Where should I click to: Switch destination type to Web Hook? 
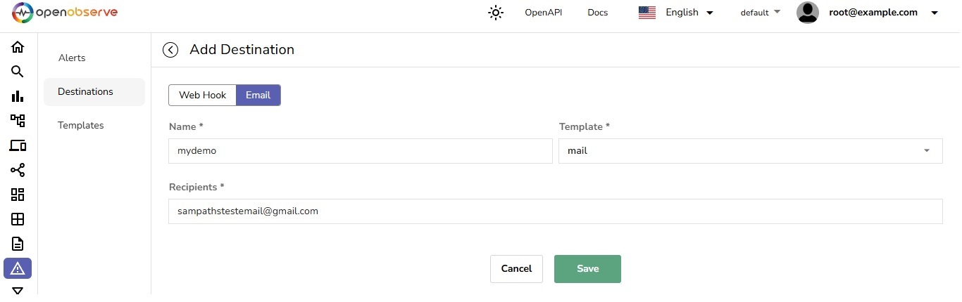(202, 96)
